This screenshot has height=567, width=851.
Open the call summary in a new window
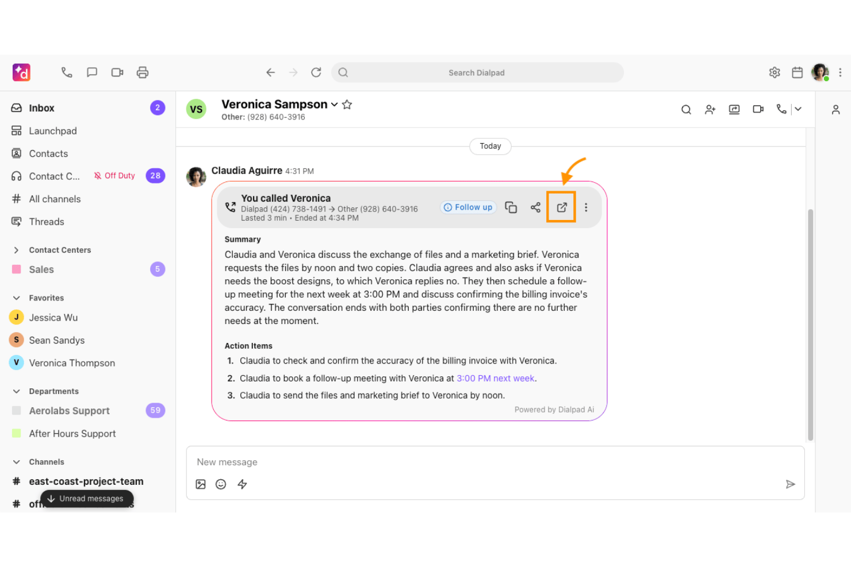coord(562,207)
